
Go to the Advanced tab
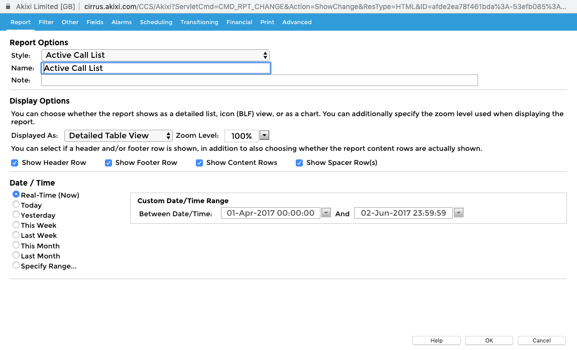(x=297, y=22)
